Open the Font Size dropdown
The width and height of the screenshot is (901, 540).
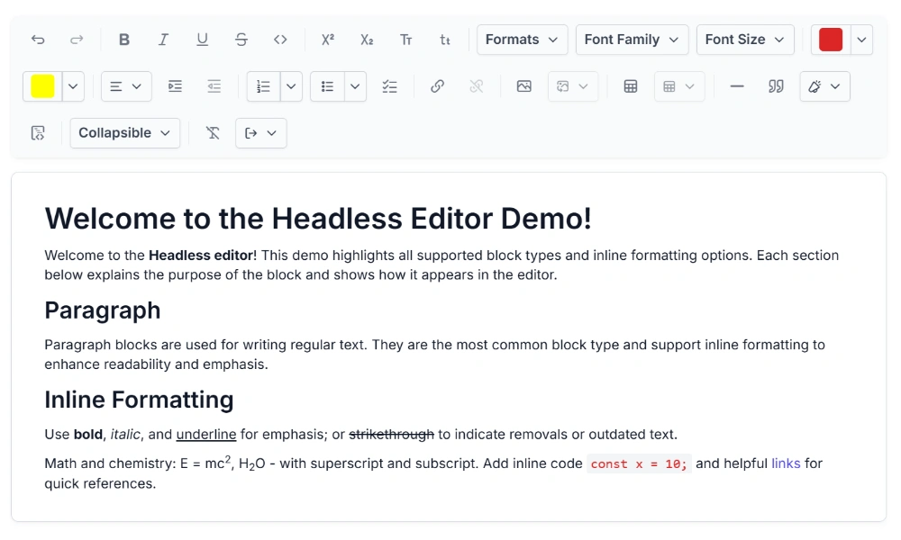point(745,40)
